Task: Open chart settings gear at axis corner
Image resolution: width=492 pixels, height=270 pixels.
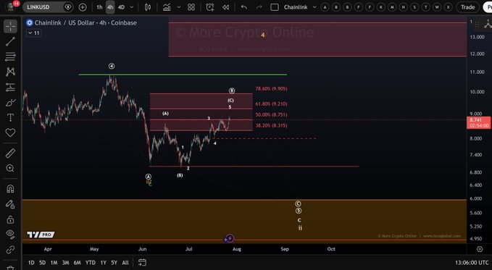Action: (x=480, y=249)
